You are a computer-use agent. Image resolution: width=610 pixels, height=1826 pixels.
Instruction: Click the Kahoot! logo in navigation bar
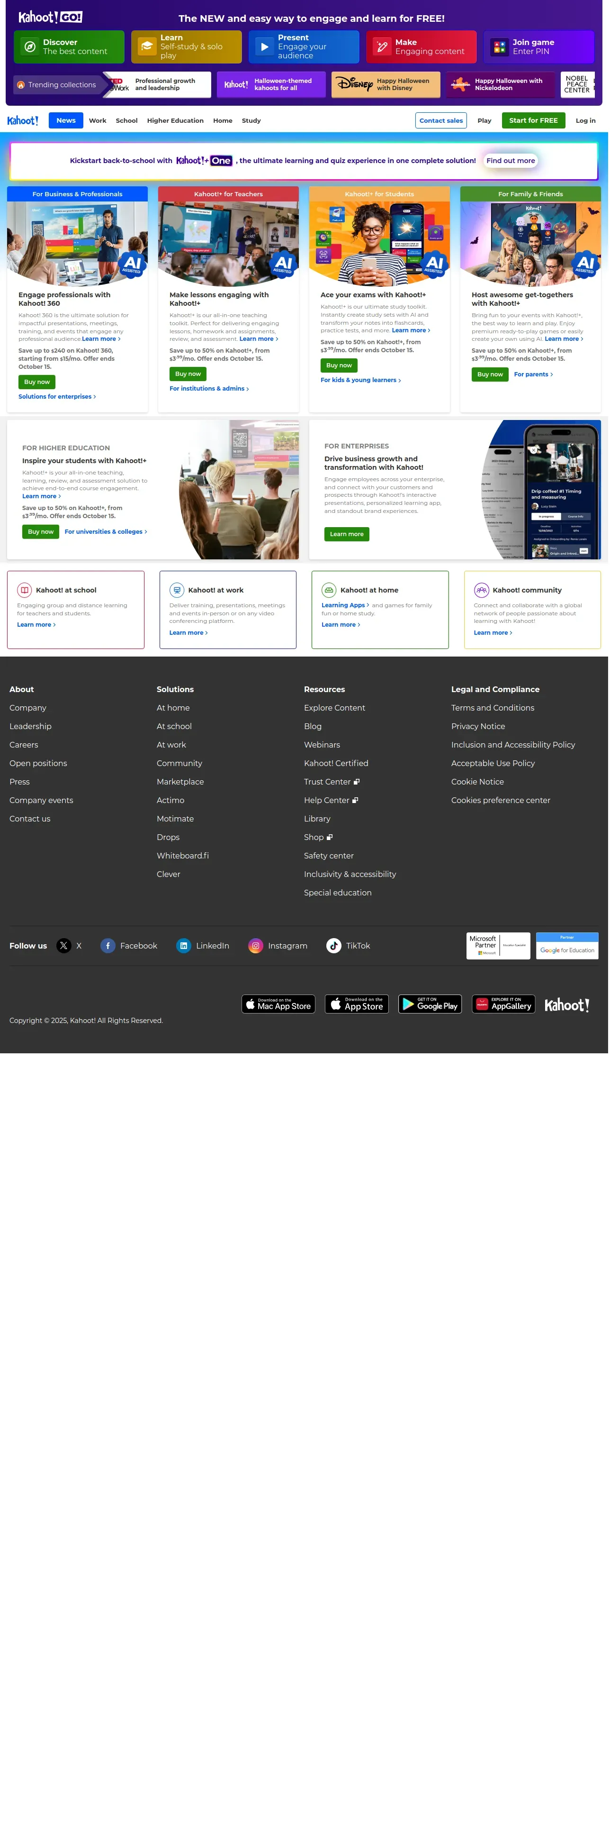[x=23, y=120]
